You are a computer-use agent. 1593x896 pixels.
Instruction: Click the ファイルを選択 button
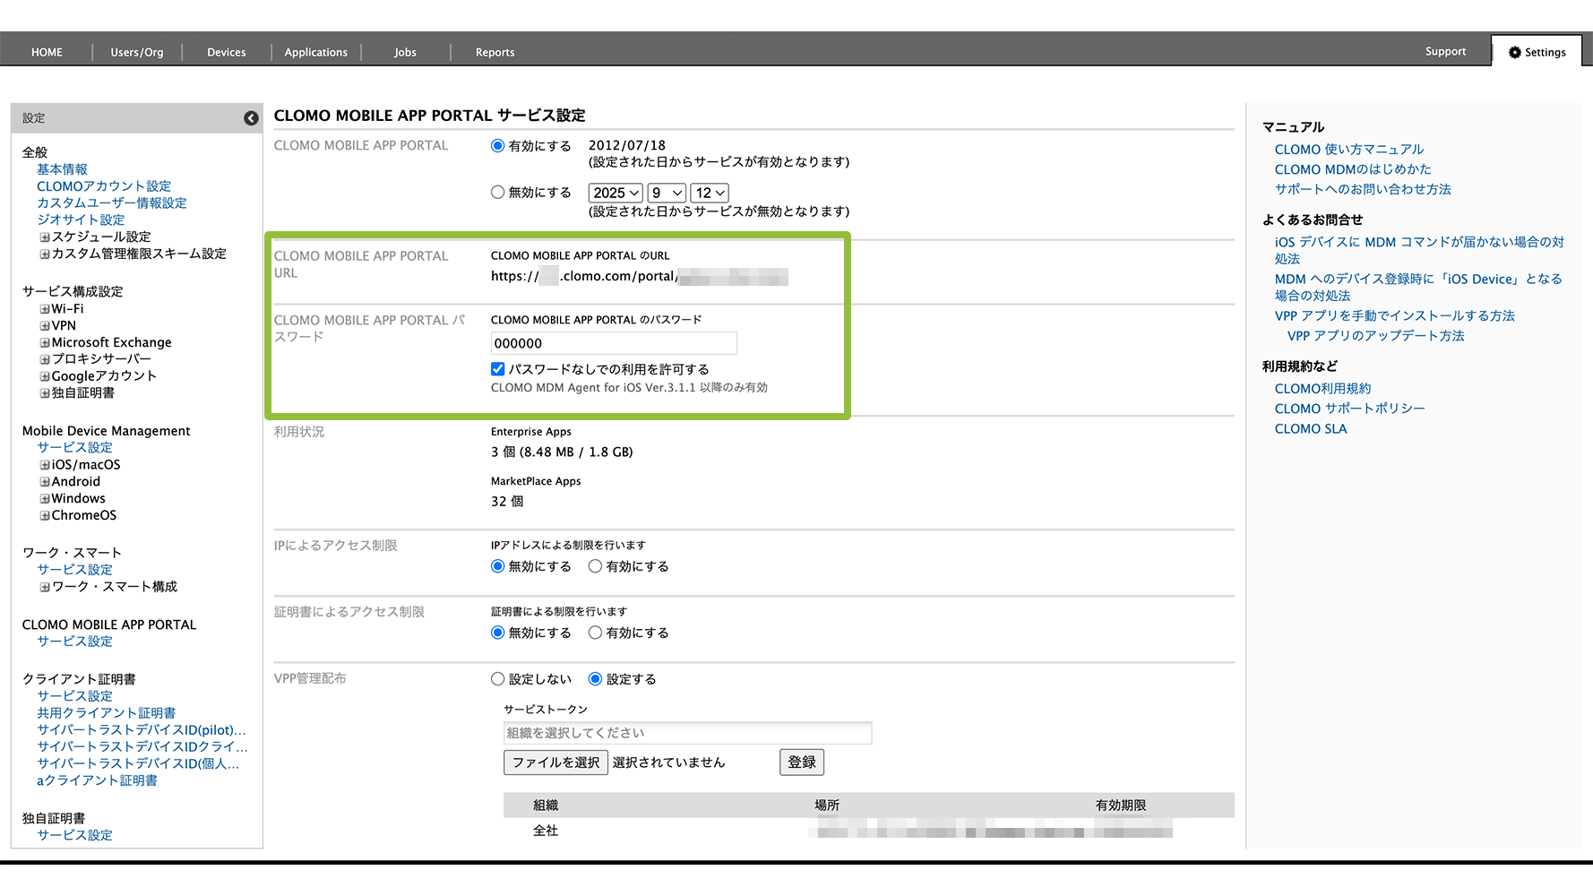(x=555, y=762)
